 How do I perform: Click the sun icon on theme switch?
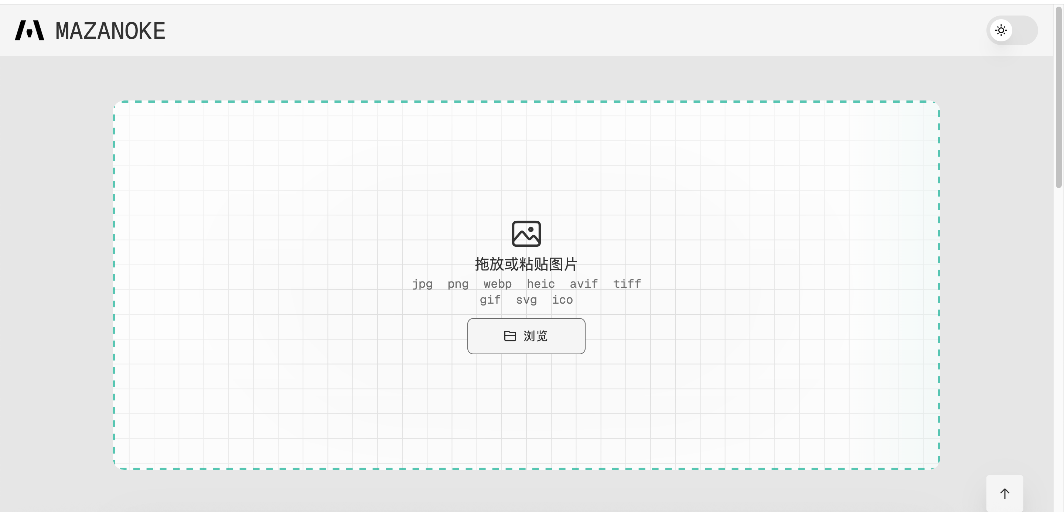click(x=1001, y=30)
